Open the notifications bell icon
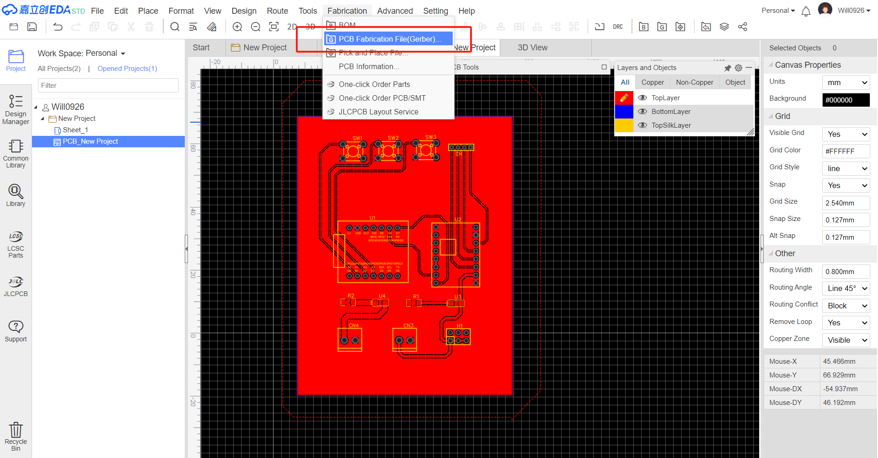Image resolution: width=878 pixels, height=458 pixels. [x=806, y=11]
